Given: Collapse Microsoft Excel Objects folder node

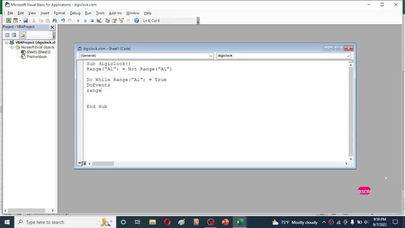Looking at the screenshot, I should tap(12, 47).
